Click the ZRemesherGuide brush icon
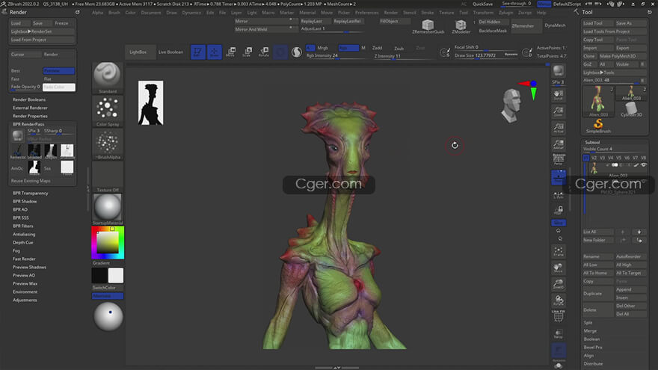658x370 pixels. (428, 24)
